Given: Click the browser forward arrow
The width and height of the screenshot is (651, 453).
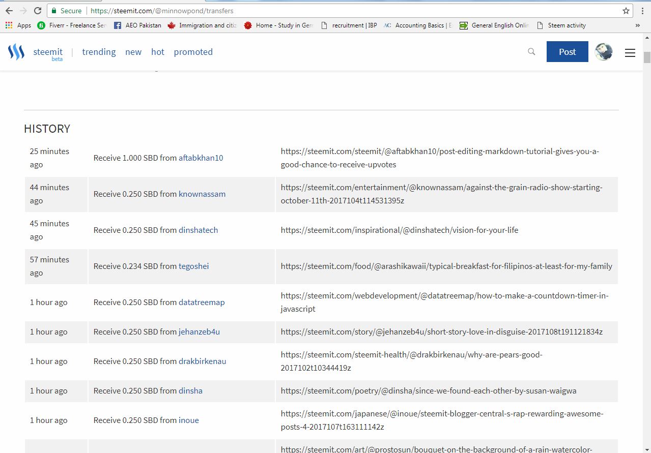Looking at the screenshot, I should (23, 11).
